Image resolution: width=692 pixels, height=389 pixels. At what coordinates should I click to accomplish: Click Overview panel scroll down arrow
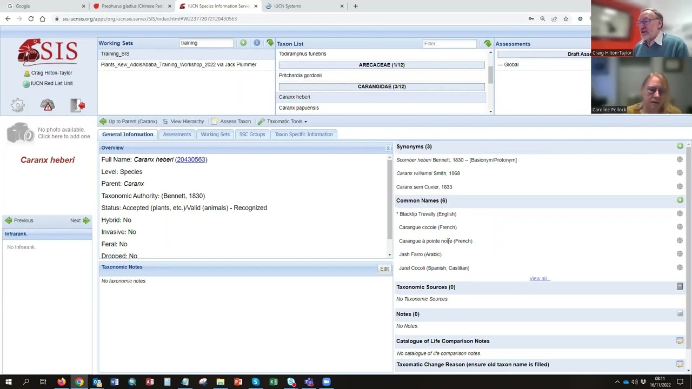[390, 255]
